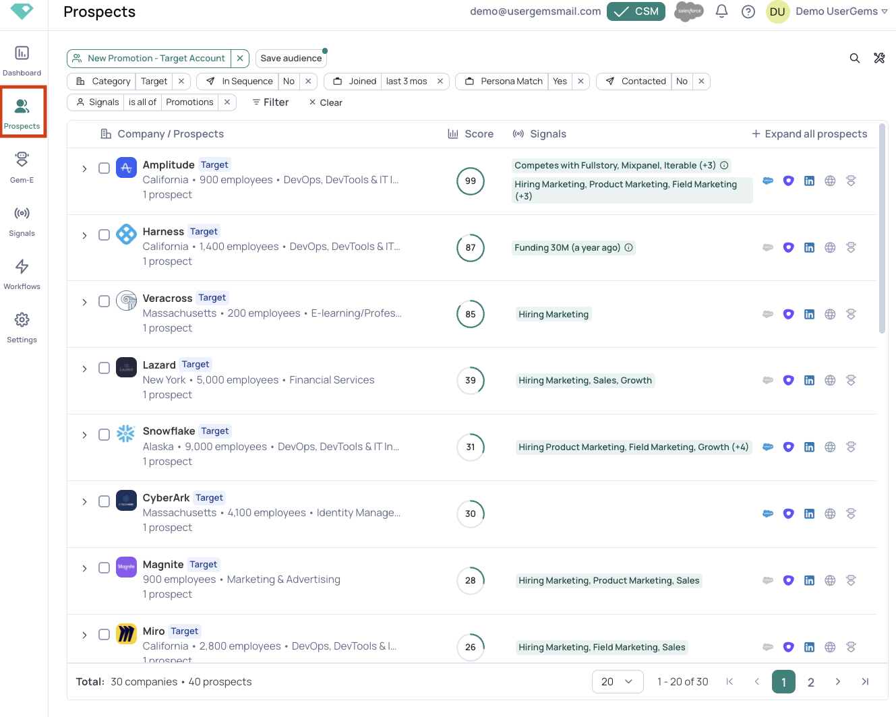Open the Demo UserGems account dropdown

841,11
